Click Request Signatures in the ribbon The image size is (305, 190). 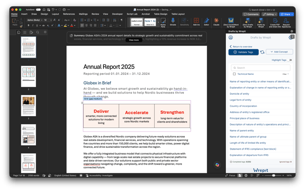[x=286, y=23]
